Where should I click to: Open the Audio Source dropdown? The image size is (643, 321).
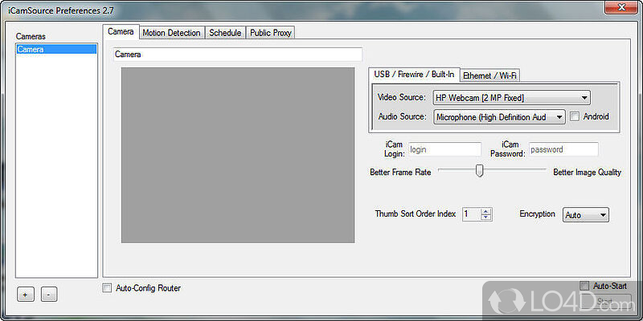click(x=499, y=117)
